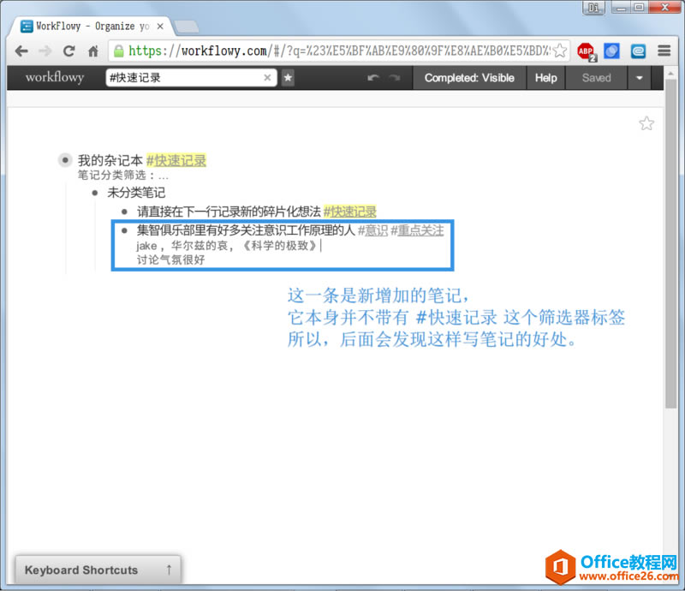Reload the page with the refresh icon
685x591 pixels.
click(x=68, y=51)
